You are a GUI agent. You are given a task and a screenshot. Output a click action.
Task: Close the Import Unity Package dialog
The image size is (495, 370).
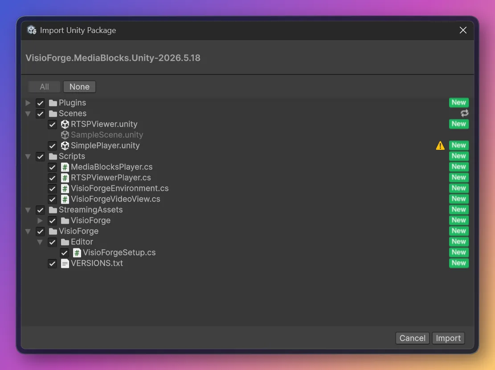coord(463,30)
